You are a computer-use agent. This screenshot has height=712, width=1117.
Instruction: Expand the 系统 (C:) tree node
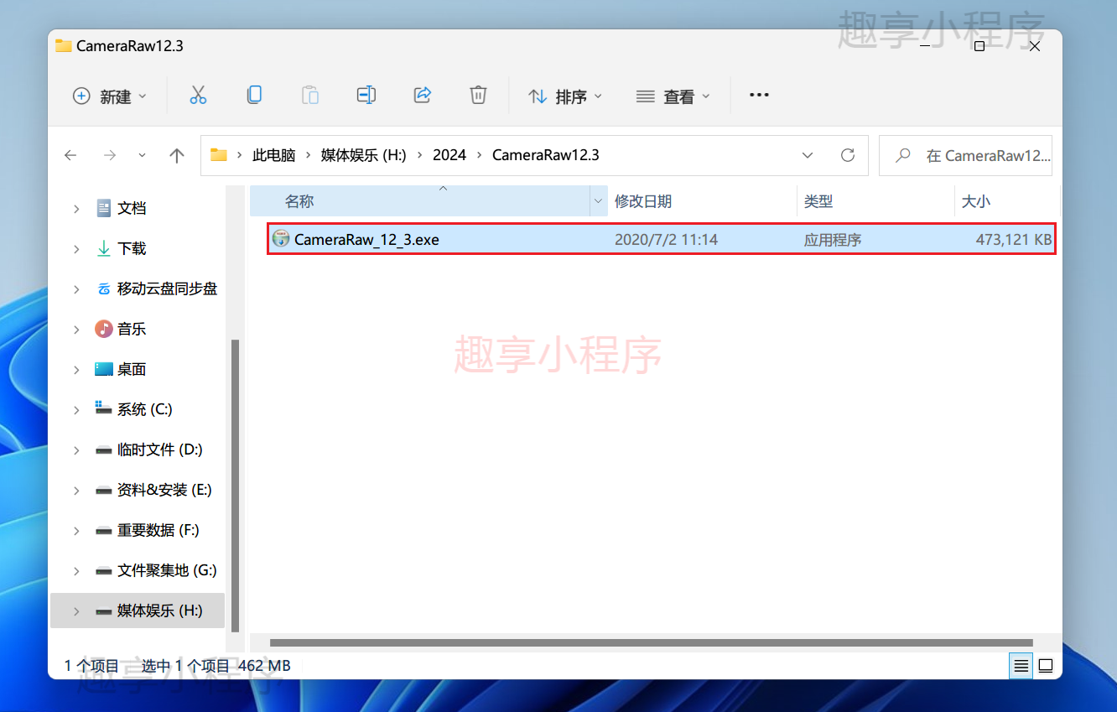(76, 409)
